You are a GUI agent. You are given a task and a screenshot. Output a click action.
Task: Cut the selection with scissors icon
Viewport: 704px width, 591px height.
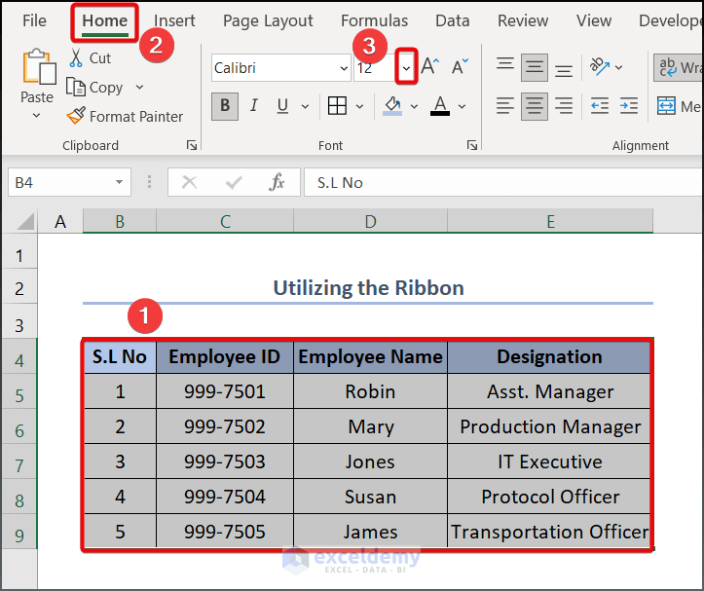click(76, 58)
